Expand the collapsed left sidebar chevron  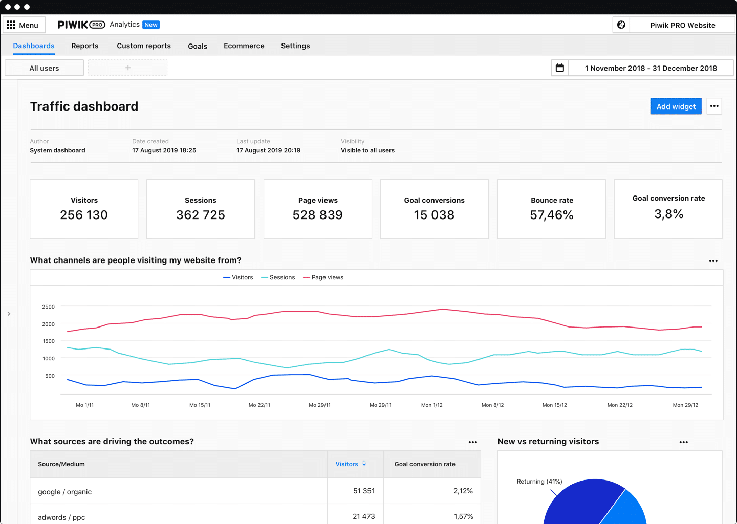(9, 313)
